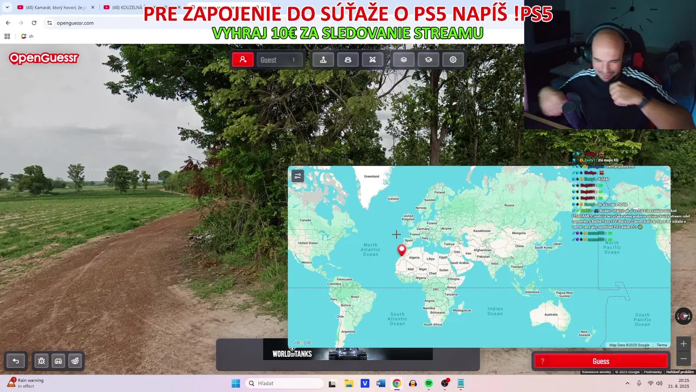Click the Spain label on the map
The width and height of the screenshot is (696, 392).
coord(409,240)
